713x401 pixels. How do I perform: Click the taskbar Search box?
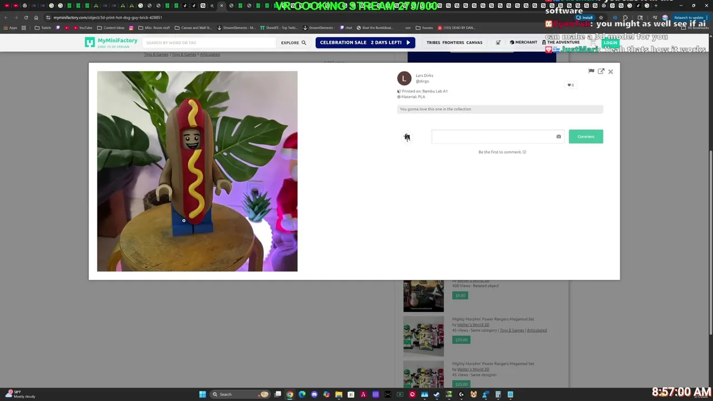(240, 394)
